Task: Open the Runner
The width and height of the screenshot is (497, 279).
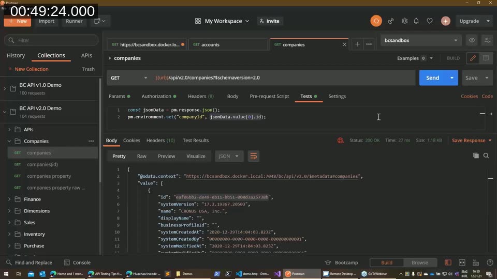Action: tap(74, 21)
